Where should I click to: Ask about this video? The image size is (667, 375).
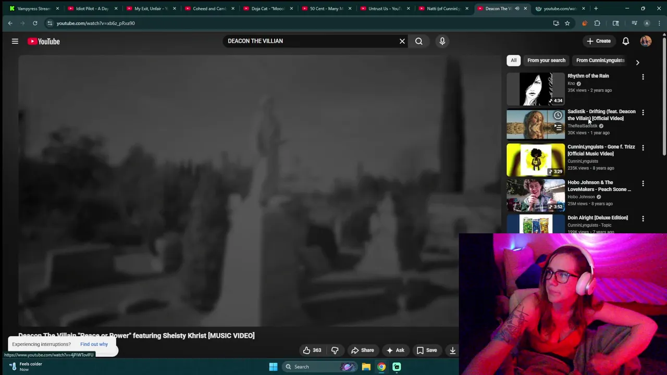click(395, 351)
